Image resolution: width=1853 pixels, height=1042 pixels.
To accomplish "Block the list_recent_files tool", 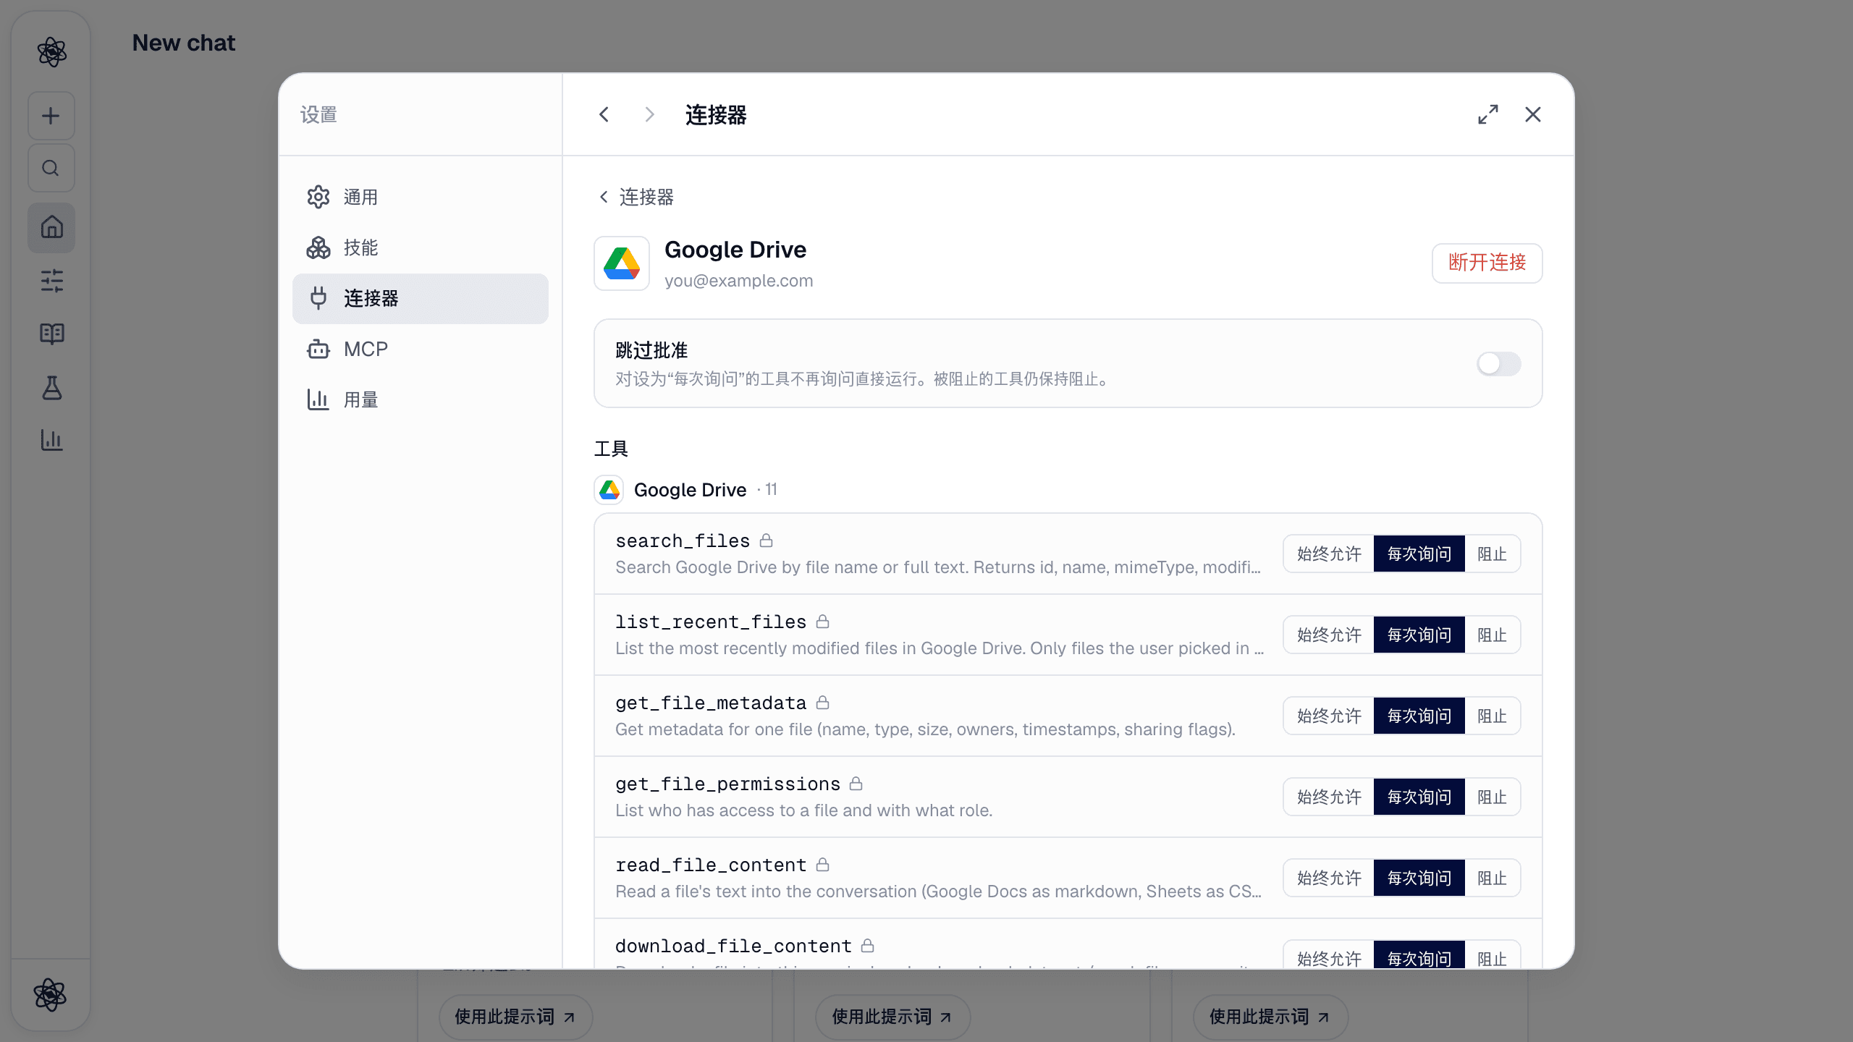I will (1493, 635).
